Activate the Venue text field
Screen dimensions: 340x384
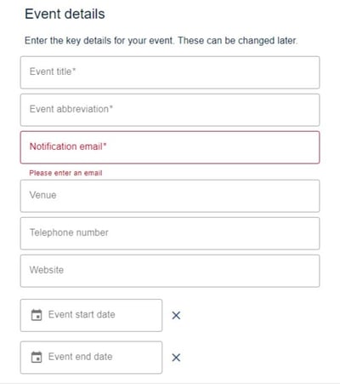tap(170, 196)
